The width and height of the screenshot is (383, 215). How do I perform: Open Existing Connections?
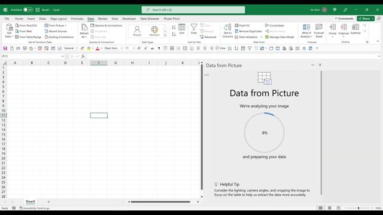pos(59,37)
